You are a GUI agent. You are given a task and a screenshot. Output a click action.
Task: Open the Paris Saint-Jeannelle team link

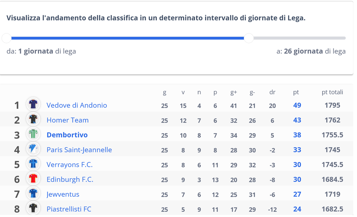(79, 150)
